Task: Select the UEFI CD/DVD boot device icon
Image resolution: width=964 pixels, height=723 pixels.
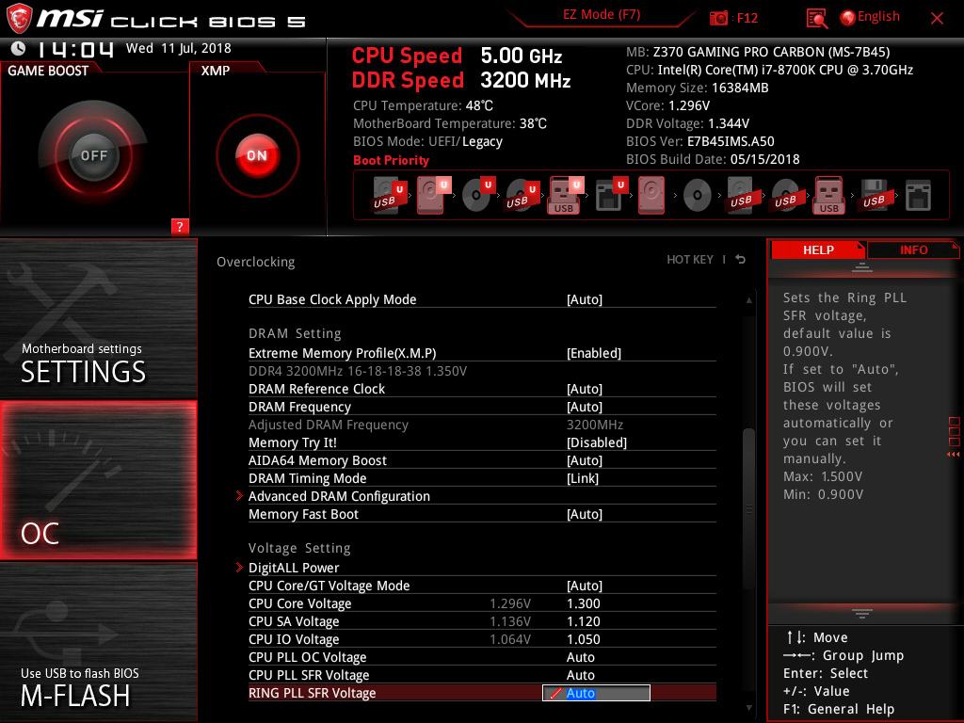Action: pos(477,196)
